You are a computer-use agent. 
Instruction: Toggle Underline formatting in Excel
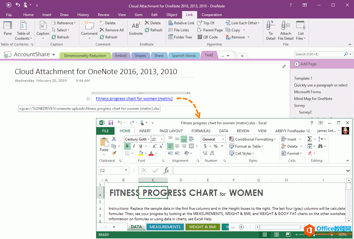(141, 146)
